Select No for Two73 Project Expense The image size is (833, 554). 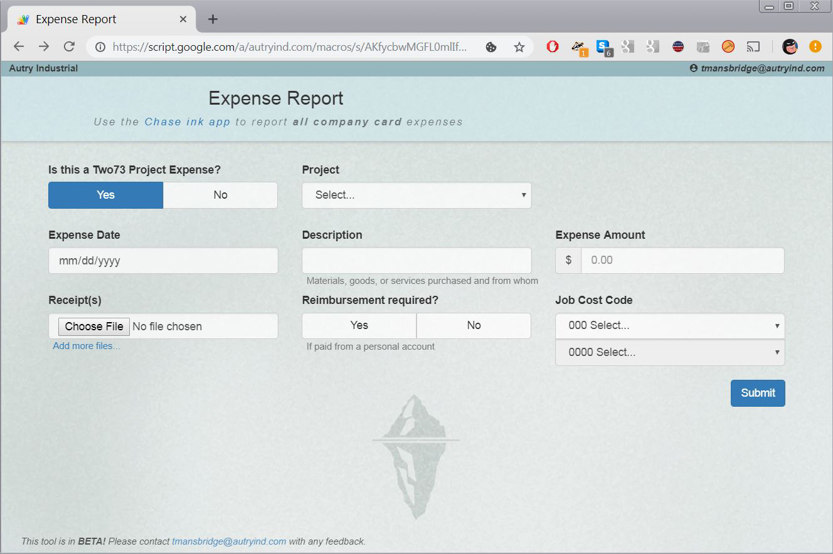pyautogui.click(x=220, y=195)
